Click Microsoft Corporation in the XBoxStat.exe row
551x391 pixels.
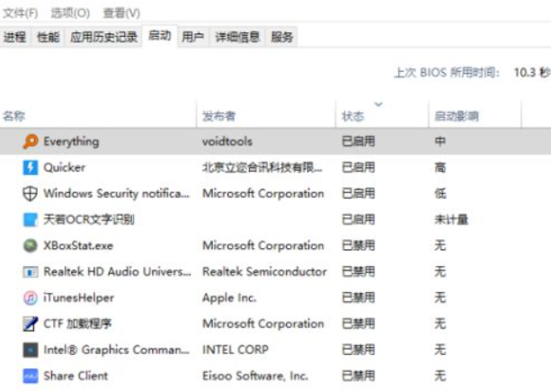pos(263,245)
